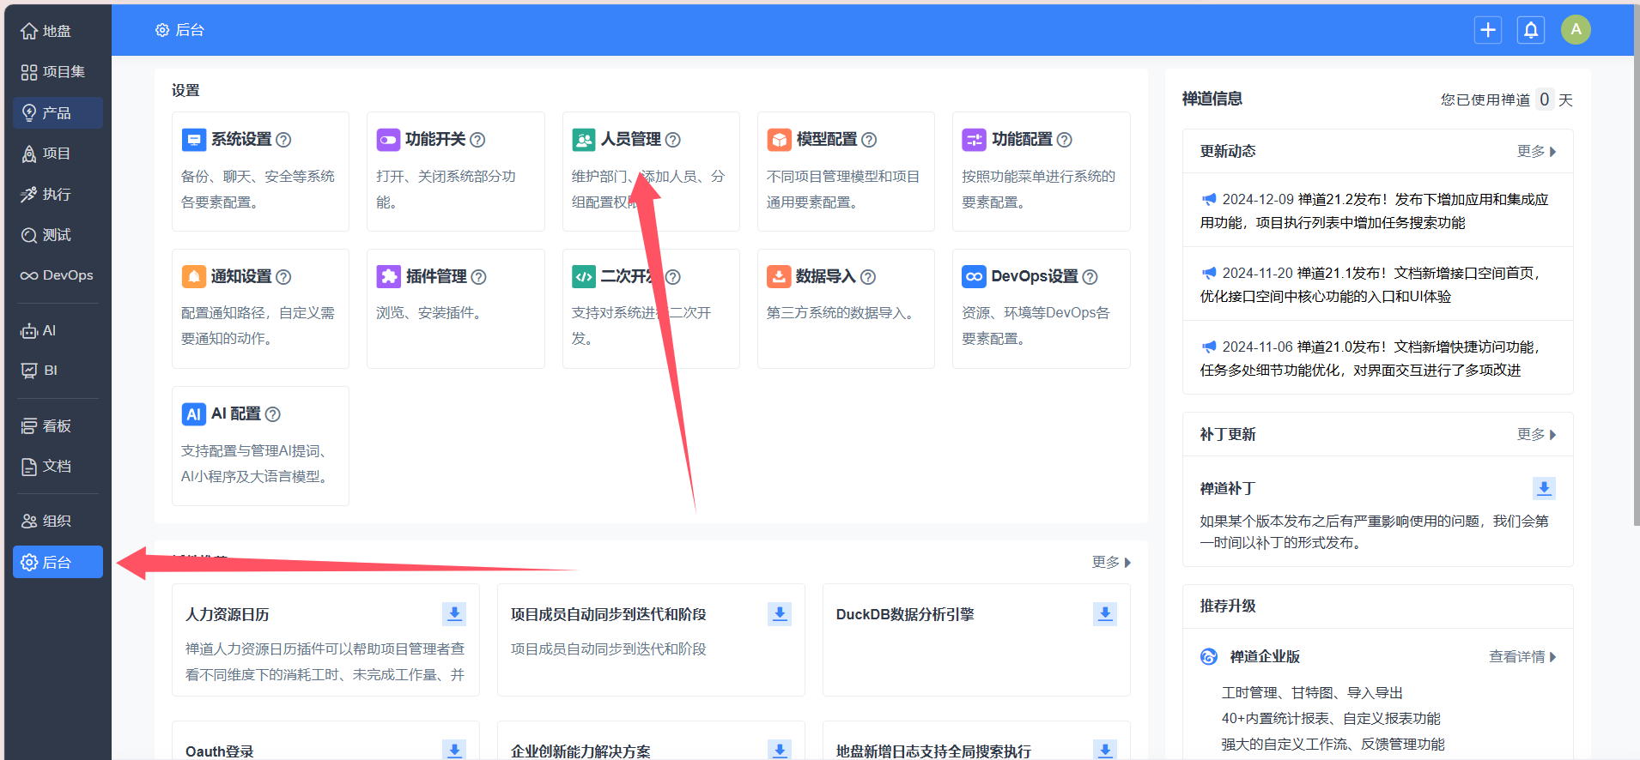Click 后台 in the sidebar
The height and width of the screenshot is (760, 1640).
tap(58, 562)
